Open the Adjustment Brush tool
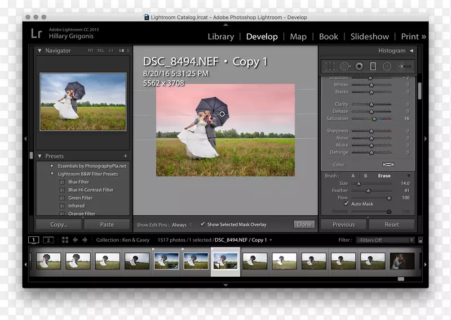 (404, 66)
